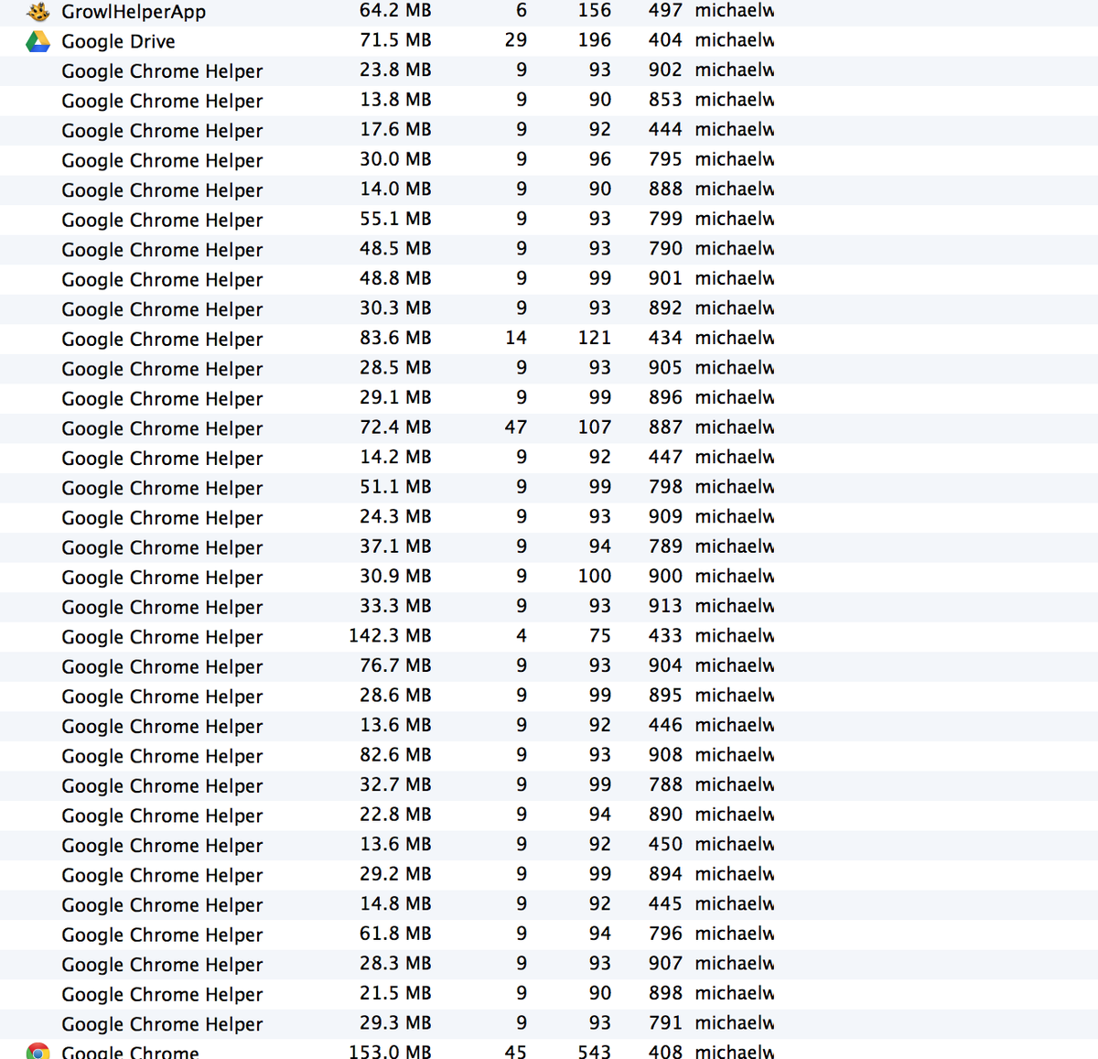Viewport: 1098px width, 1059px height.
Task: Click the ports value 543
Action: [x=595, y=1052]
